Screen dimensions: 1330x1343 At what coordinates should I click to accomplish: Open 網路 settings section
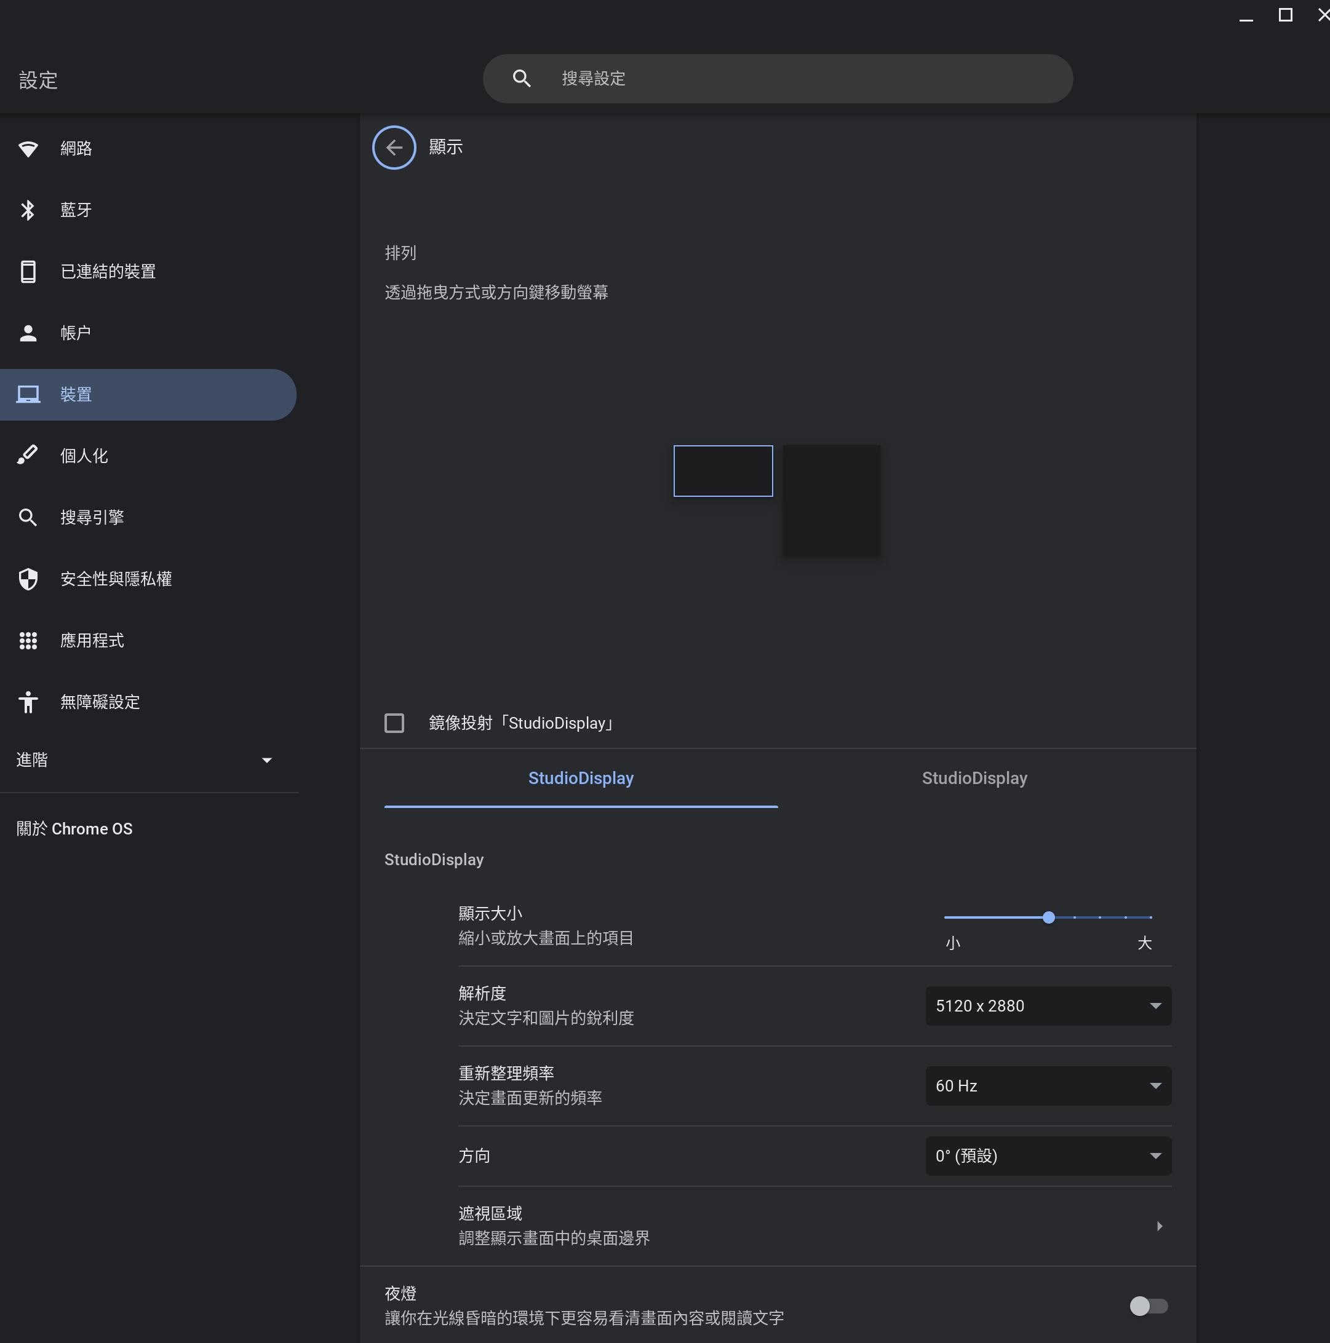[149, 149]
